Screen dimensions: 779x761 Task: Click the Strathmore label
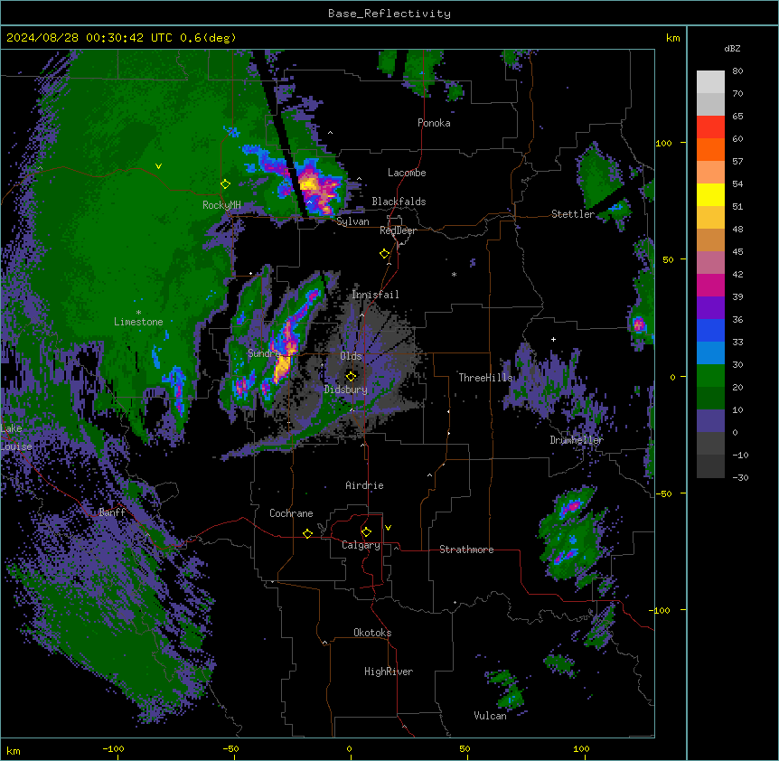tap(466, 550)
